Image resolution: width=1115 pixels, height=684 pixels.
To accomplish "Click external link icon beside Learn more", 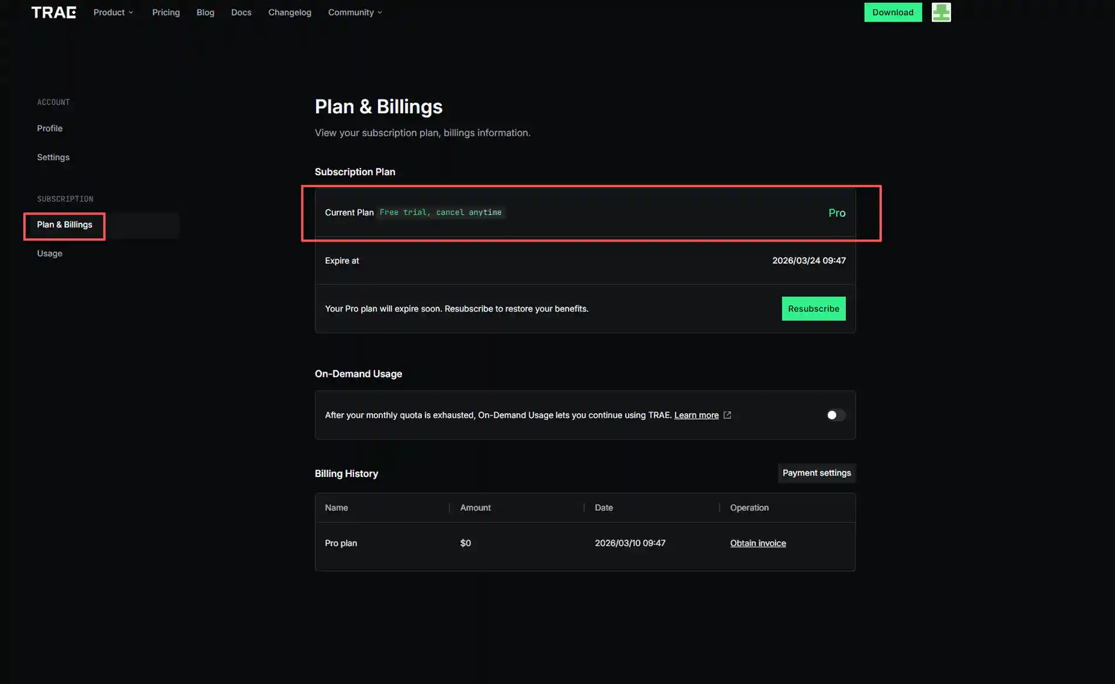I will tap(727, 415).
